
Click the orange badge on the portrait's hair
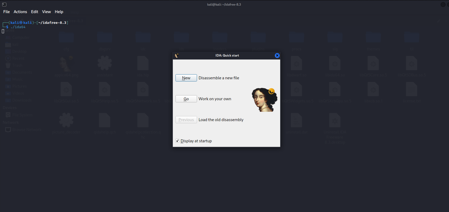click(x=272, y=91)
